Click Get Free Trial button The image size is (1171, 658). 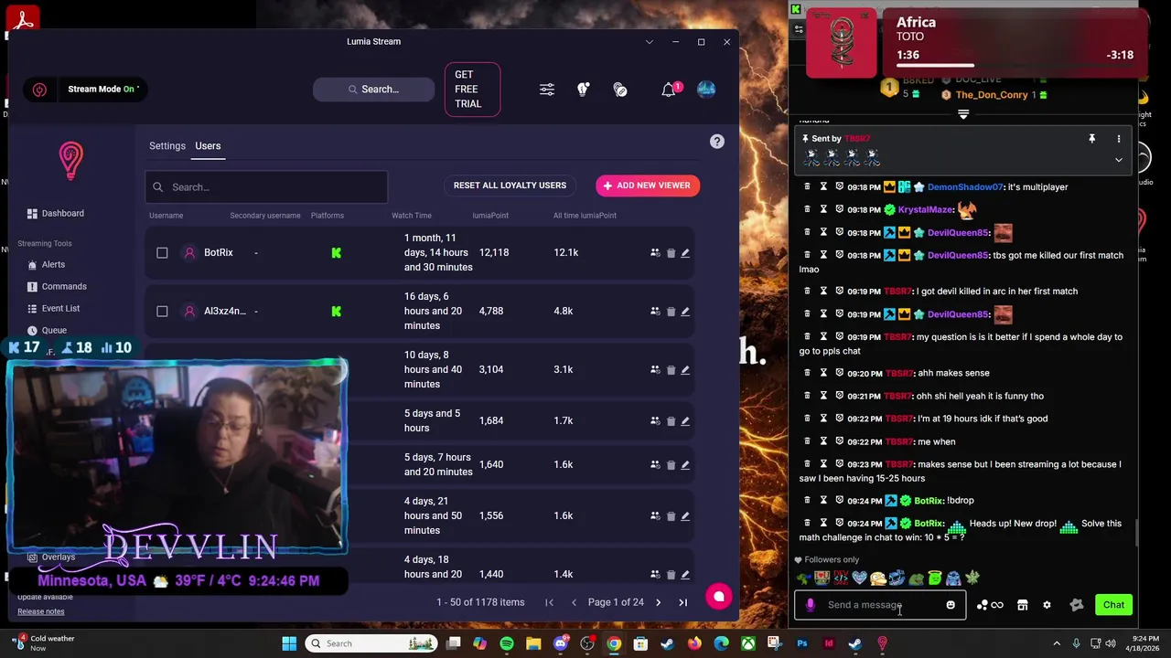tap(472, 90)
